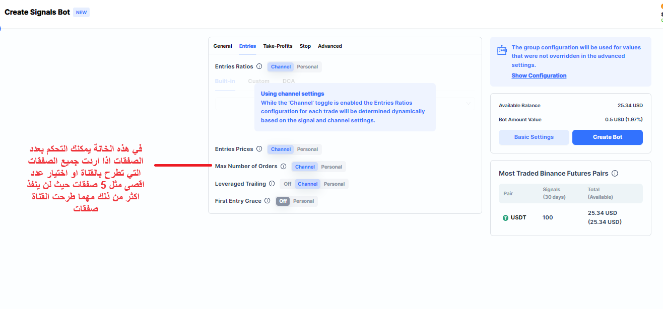Follow the Show Configuration link

539,75
